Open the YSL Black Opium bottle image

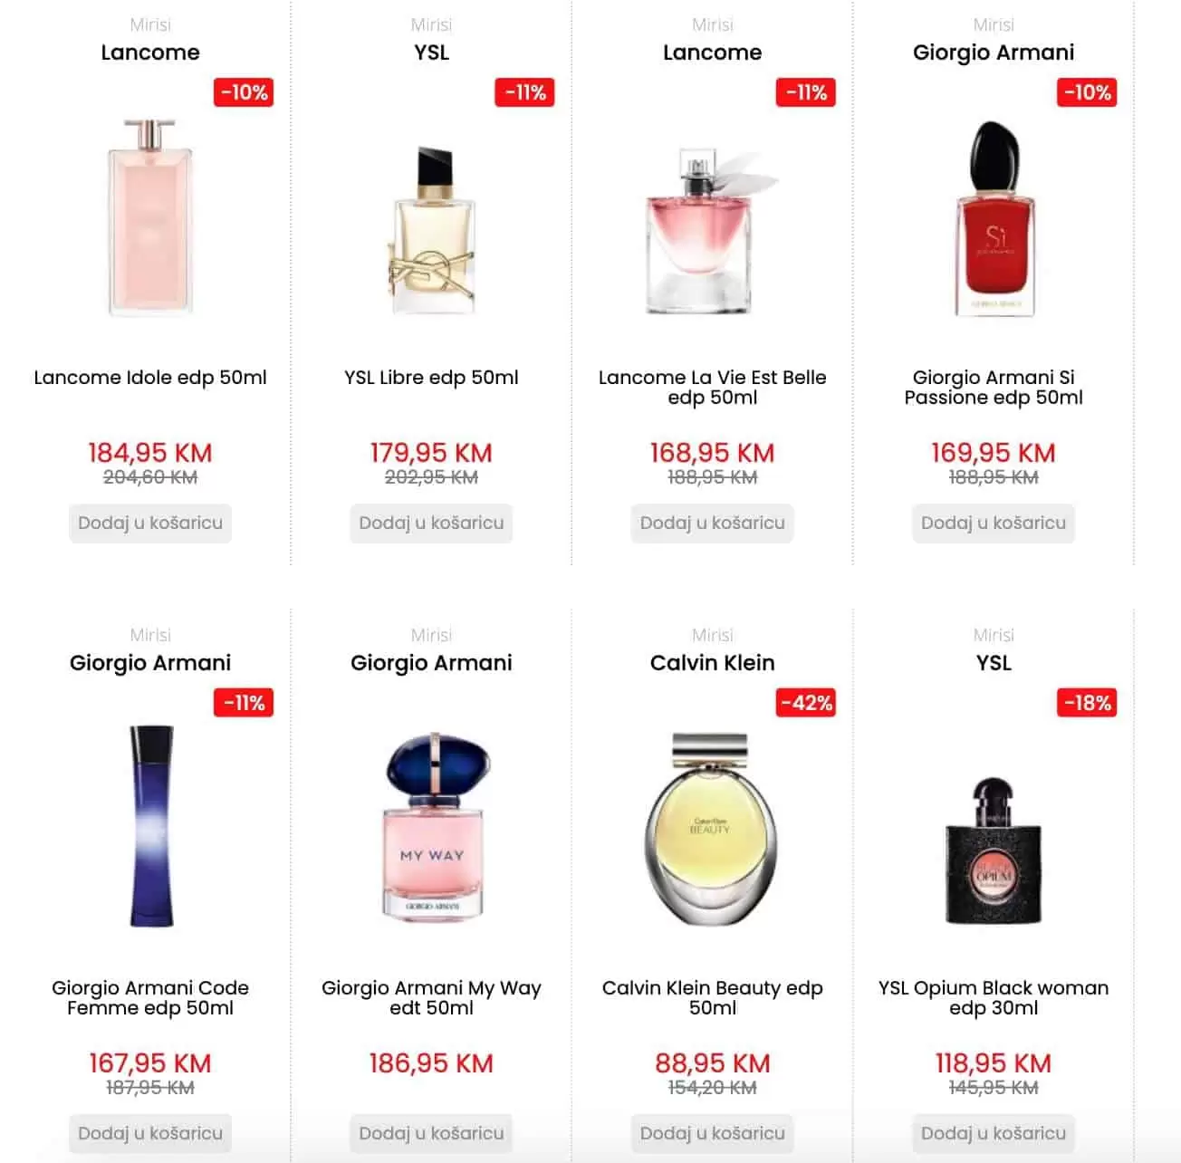994,850
